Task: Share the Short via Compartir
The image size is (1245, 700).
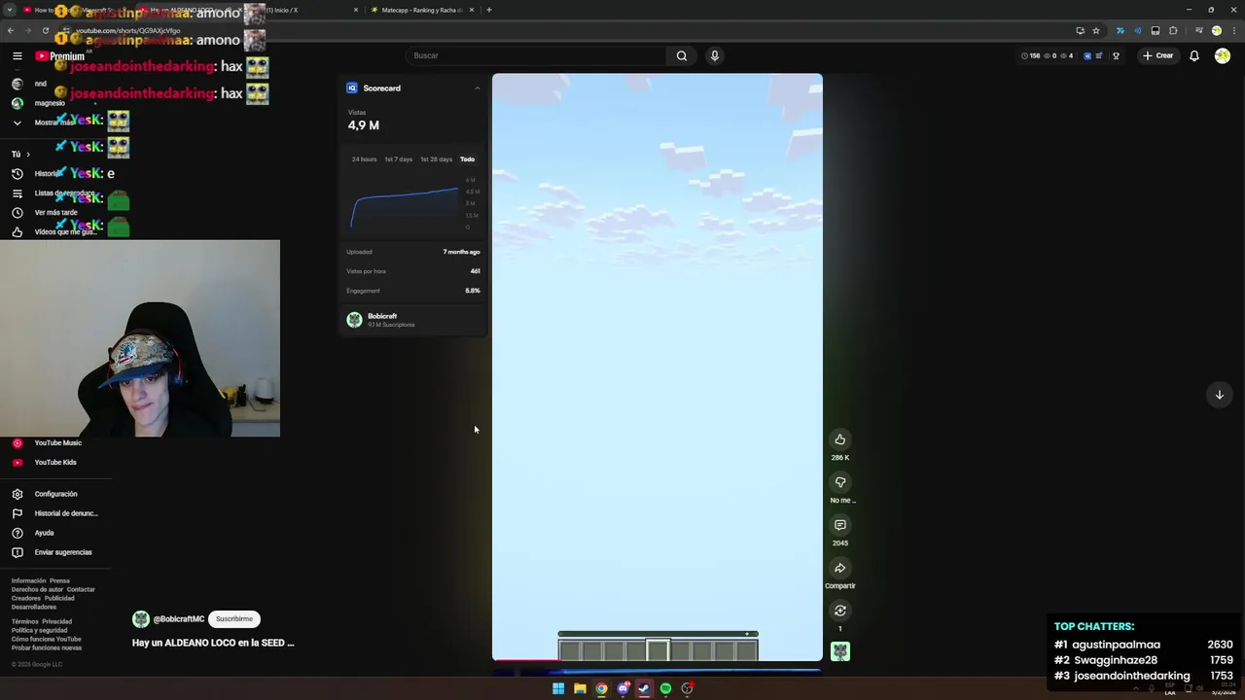Action: pos(840,568)
